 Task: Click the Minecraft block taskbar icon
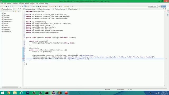60,93
